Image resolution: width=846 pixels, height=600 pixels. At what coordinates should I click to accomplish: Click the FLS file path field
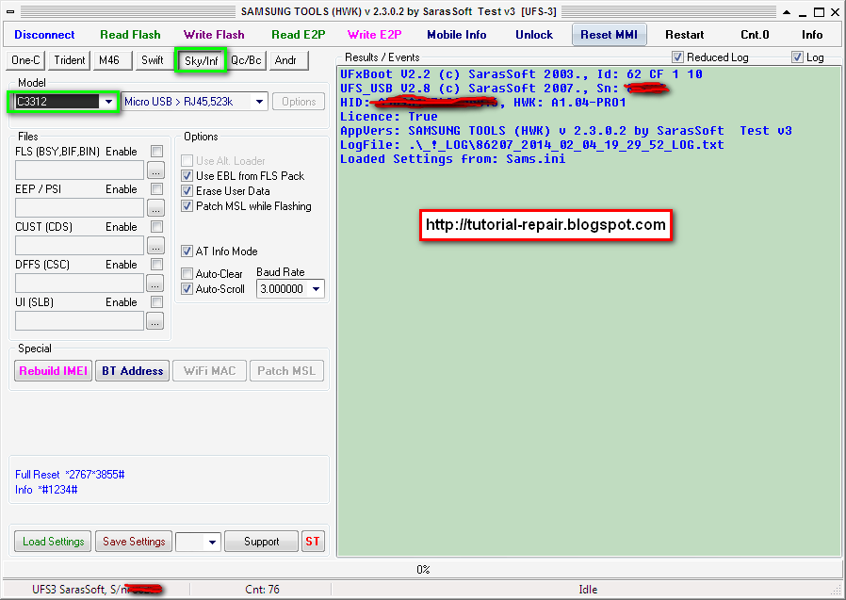click(x=79, y=170)
